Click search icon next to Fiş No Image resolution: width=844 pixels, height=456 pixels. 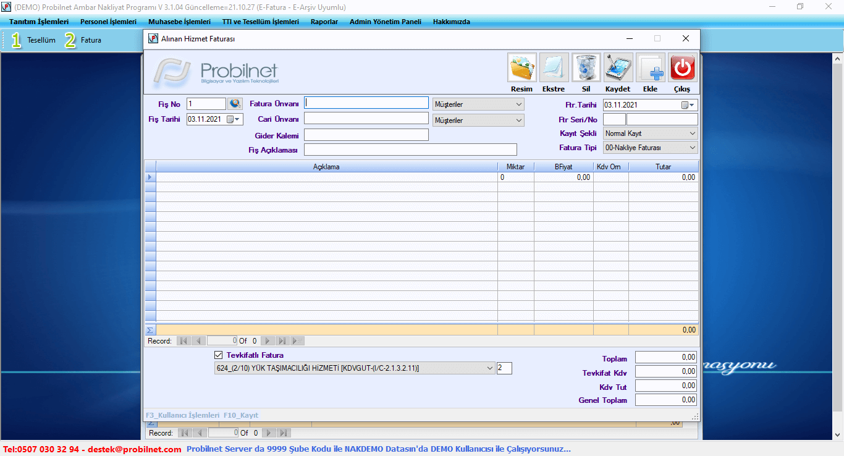click(x=235, y=104)
